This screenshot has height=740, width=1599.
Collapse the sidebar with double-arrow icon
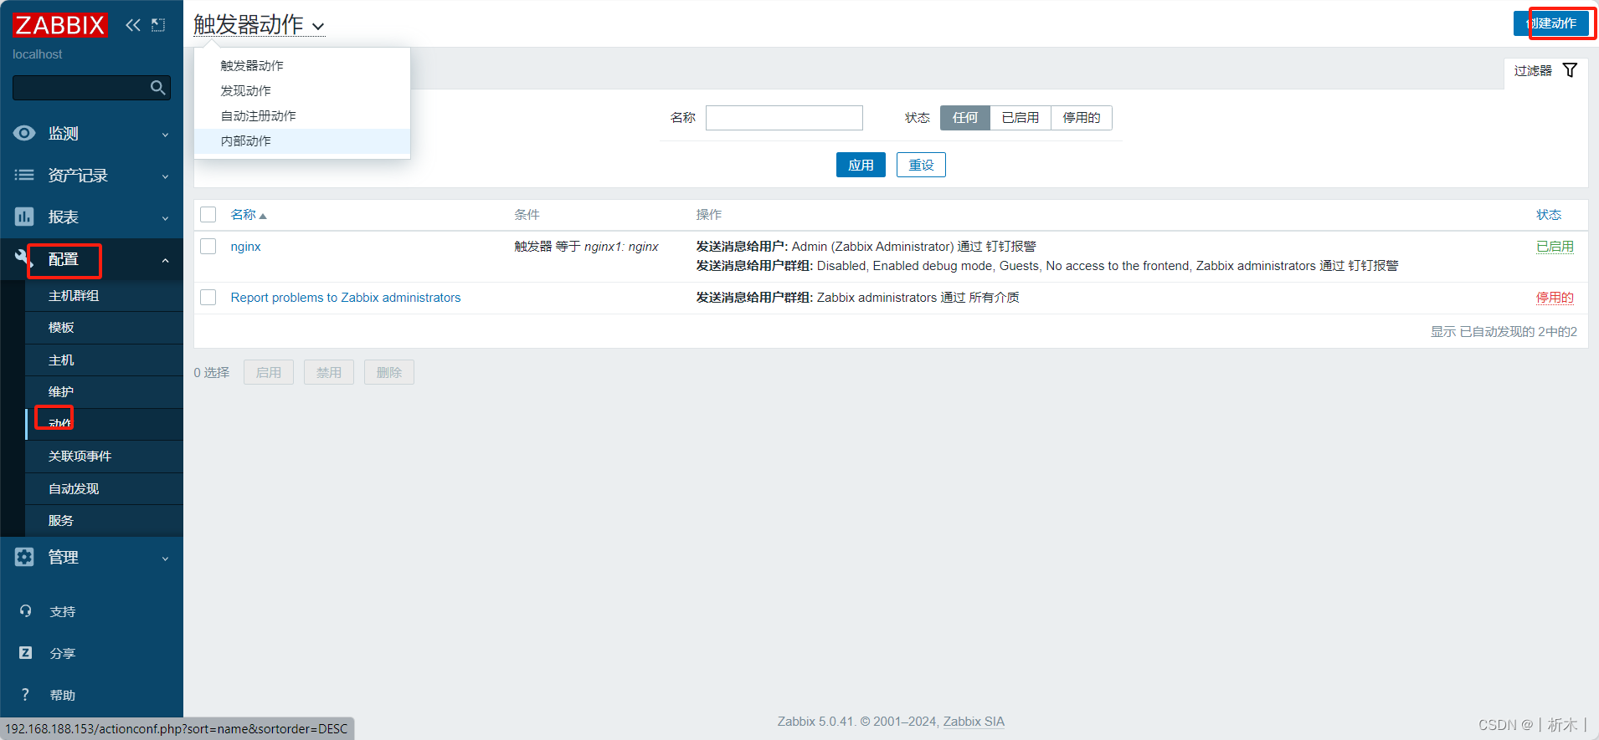tap(132, 25)
